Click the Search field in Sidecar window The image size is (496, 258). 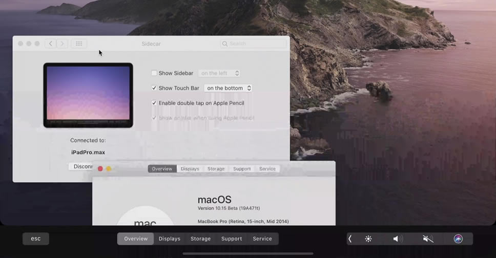[x=255, y=44]
